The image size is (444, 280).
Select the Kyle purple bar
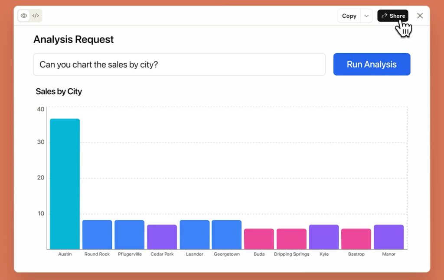pos(324,237)
